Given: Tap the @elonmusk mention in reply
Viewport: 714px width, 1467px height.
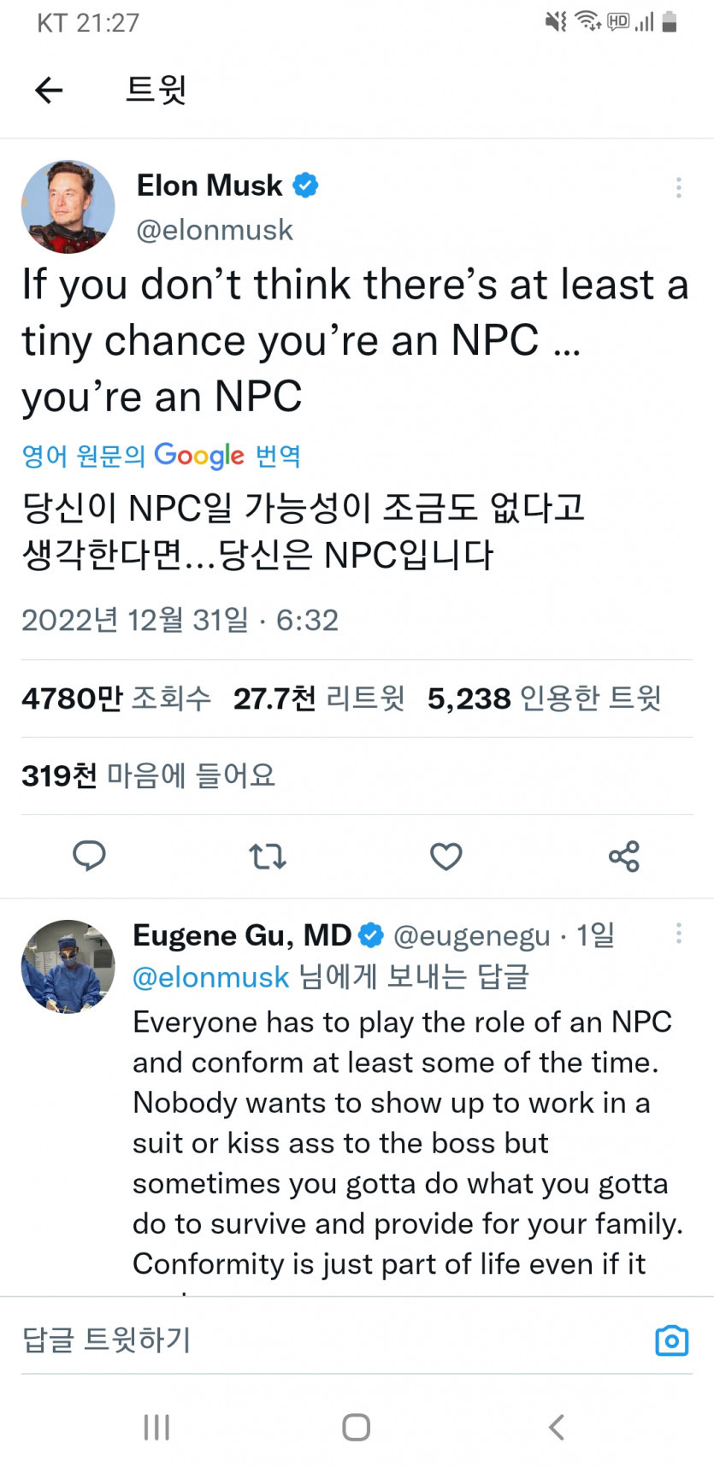Looking at the screenshot, I should click(x=210, y=977).
